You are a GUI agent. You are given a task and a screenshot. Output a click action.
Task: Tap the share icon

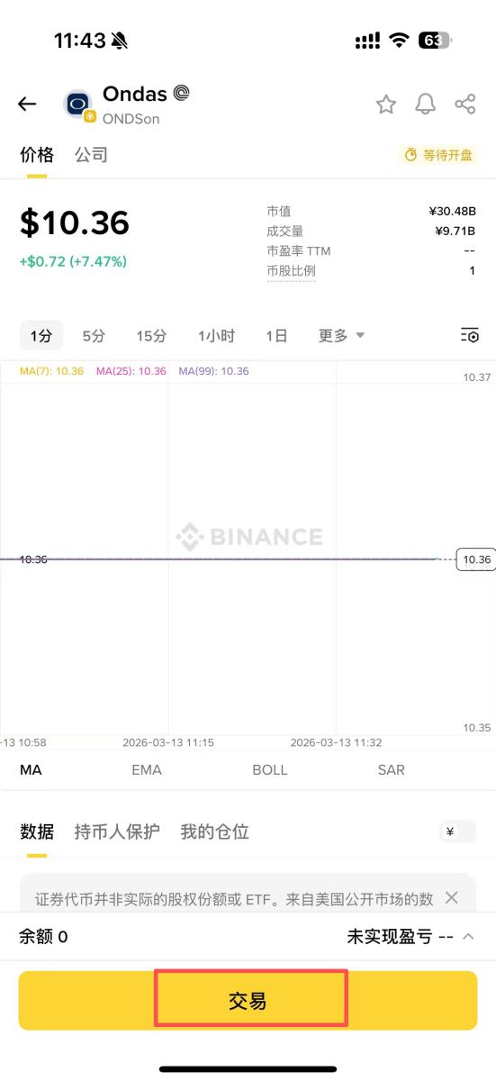click(465, 104)
